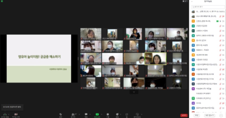This screenshot has width=226, height=118.
Task: Click the Invite button in participants panel
Action: (197, 115)
